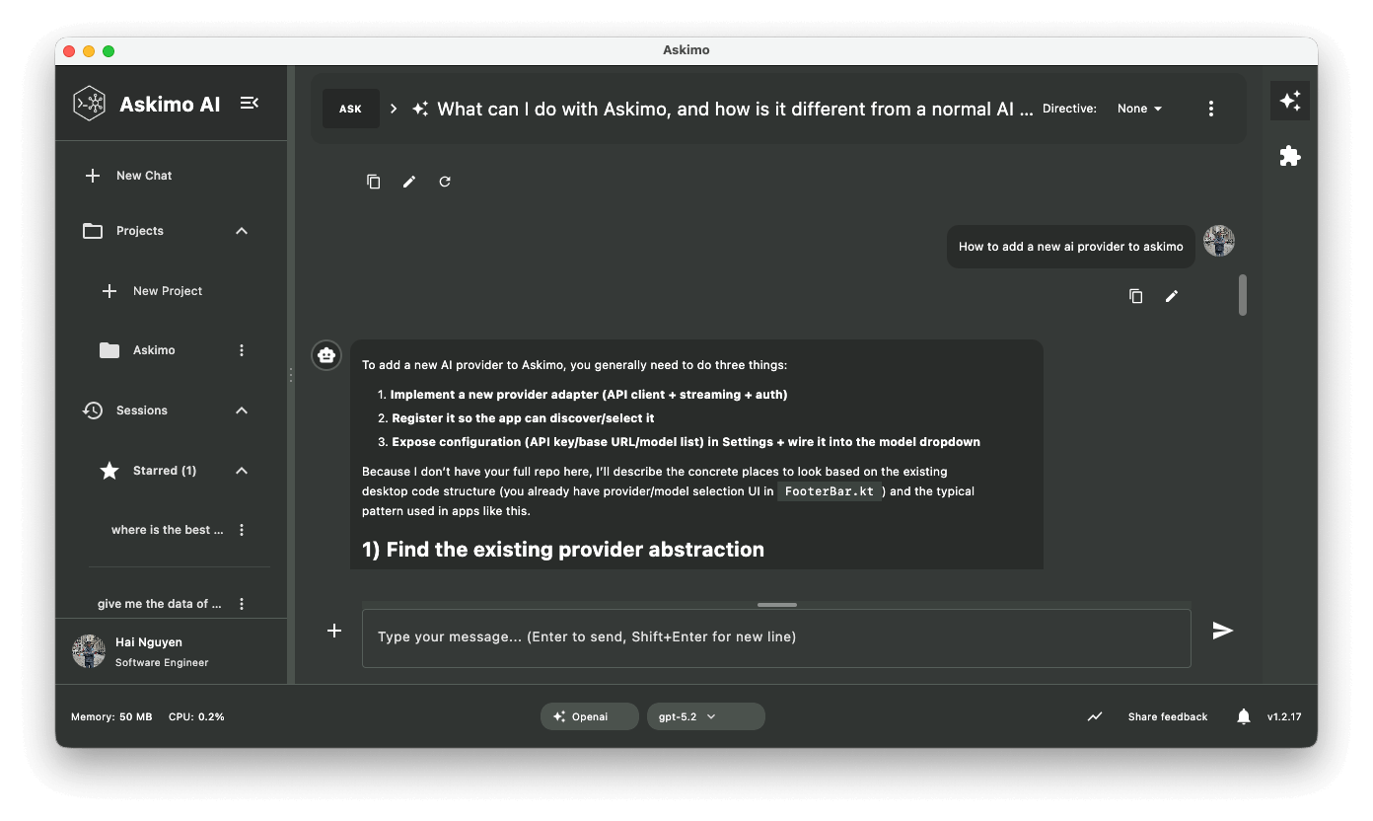
Task: Create a New Project
Action: (153, 291)
